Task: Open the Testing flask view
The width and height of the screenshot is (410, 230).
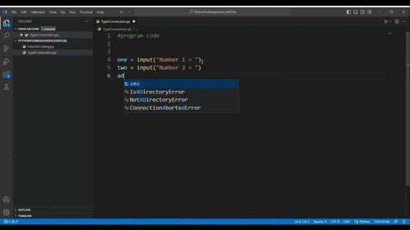Action: tap(6, 87)
